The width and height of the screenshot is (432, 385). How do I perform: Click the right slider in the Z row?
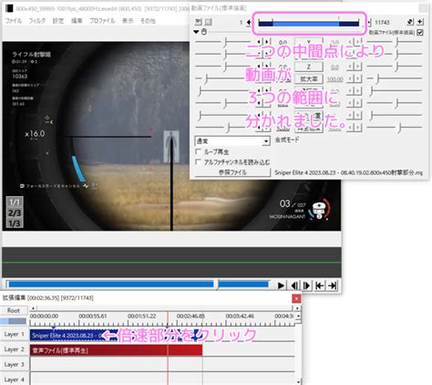[395, 67]
